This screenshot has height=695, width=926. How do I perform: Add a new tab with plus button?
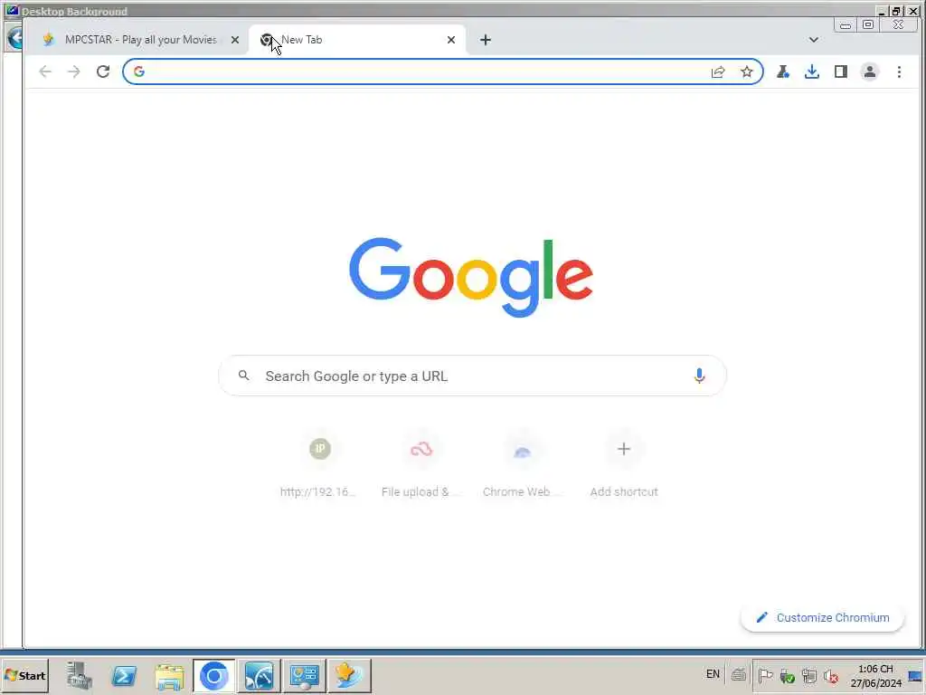486,40
